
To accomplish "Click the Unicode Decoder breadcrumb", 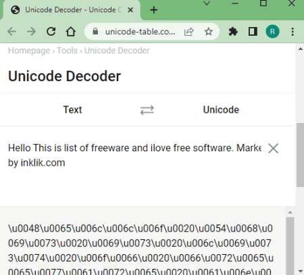I will coord(117,51).
